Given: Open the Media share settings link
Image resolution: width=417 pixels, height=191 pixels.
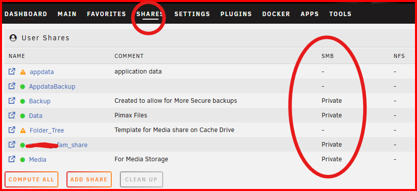Looking at the screenshot, I should point(37,160).
